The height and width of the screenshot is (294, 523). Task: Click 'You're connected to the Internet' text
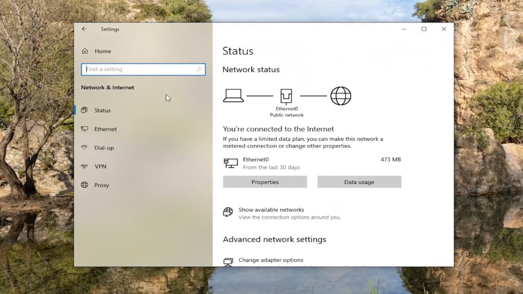[278, 129]
